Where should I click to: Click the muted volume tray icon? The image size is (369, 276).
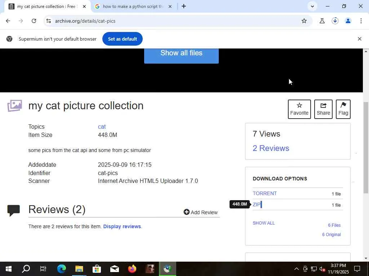[323, 269]
